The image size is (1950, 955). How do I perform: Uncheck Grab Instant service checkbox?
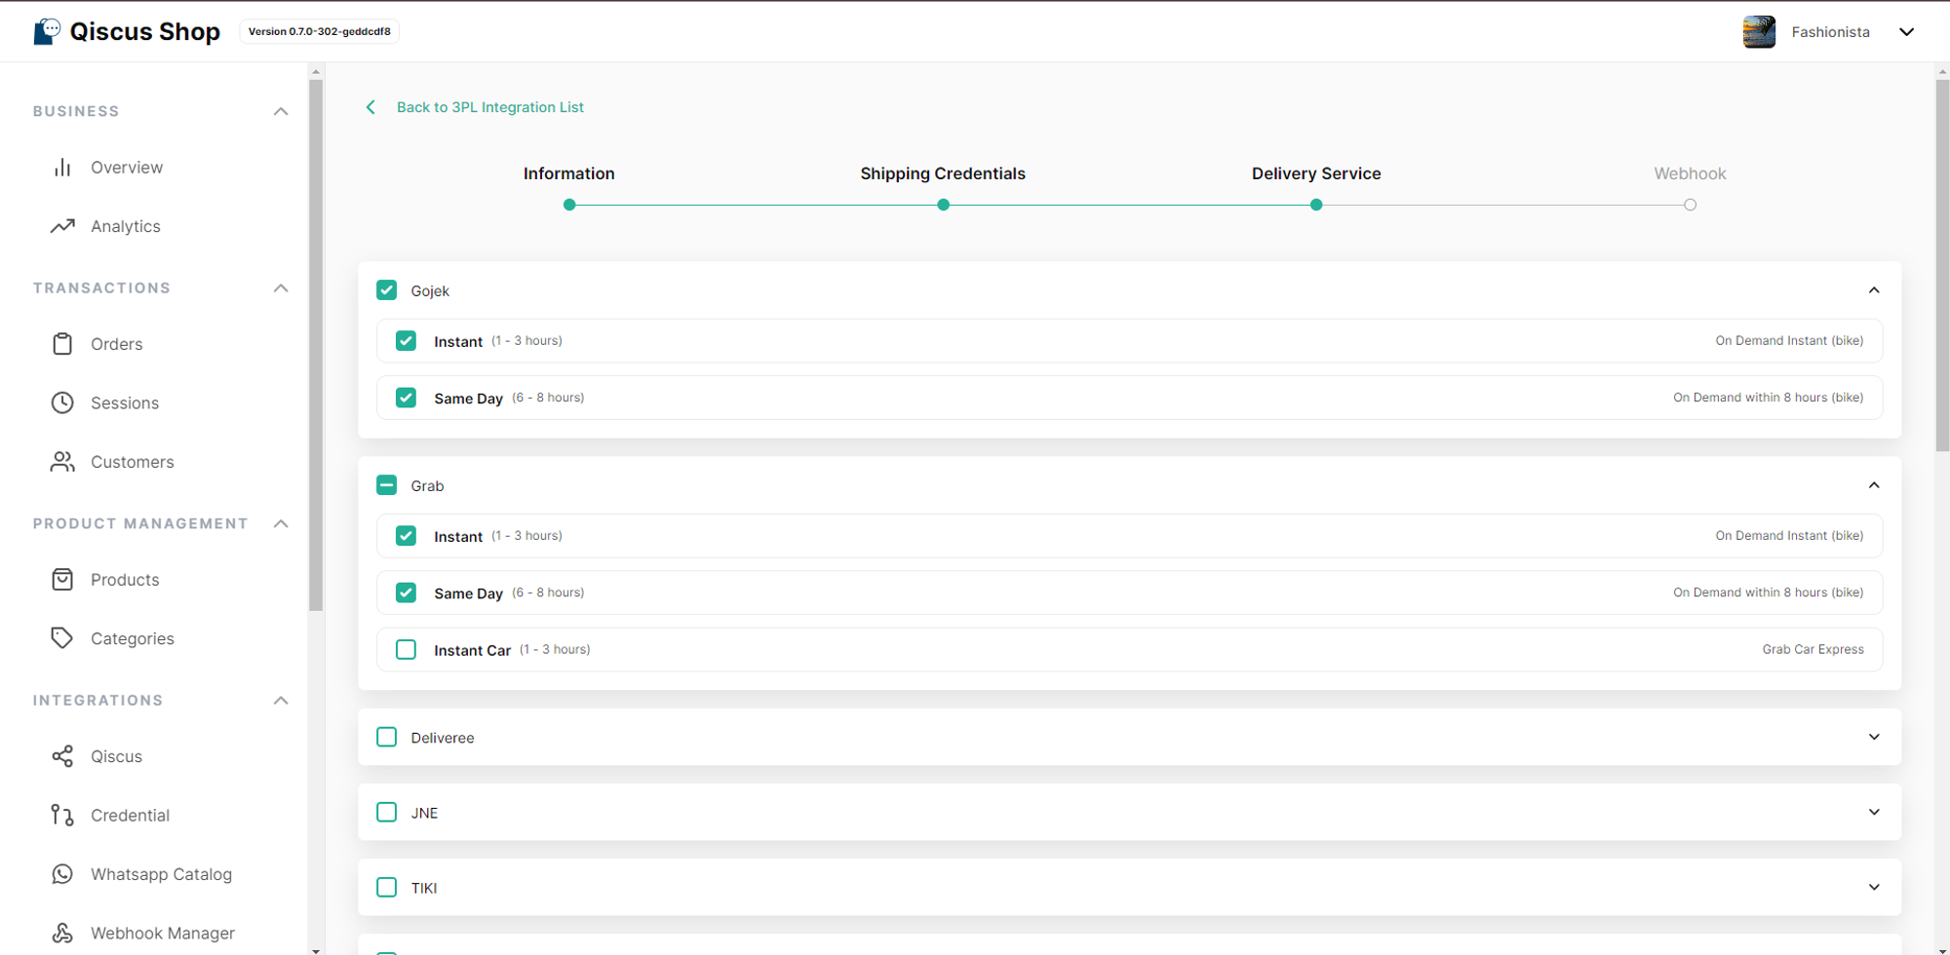click(407, 536)
